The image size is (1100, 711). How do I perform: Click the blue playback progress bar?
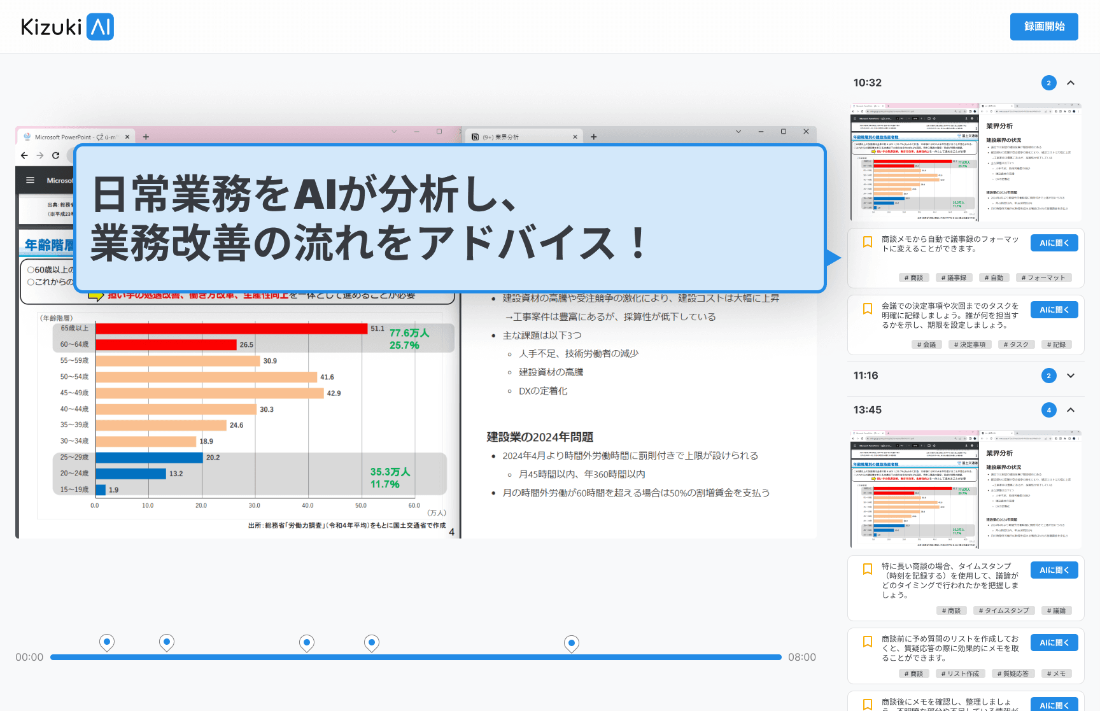416,657
